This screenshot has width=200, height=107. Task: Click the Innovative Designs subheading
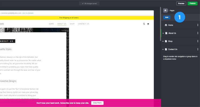8,81
